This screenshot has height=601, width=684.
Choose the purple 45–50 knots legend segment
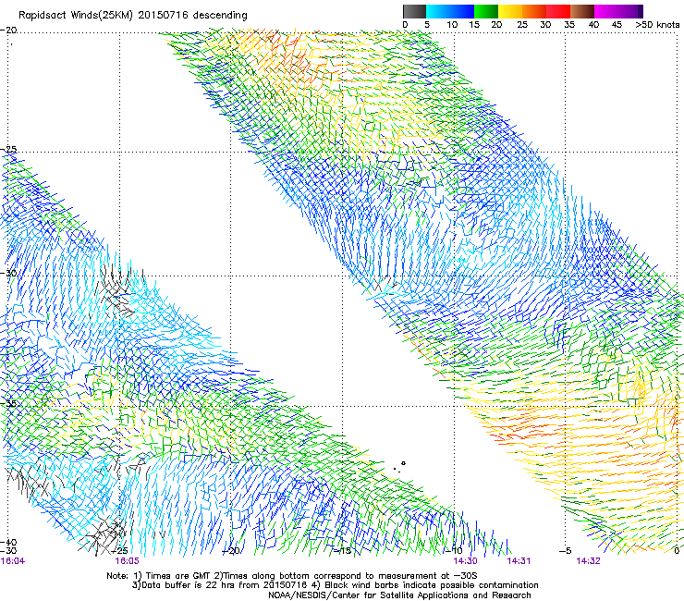(630, 11)
